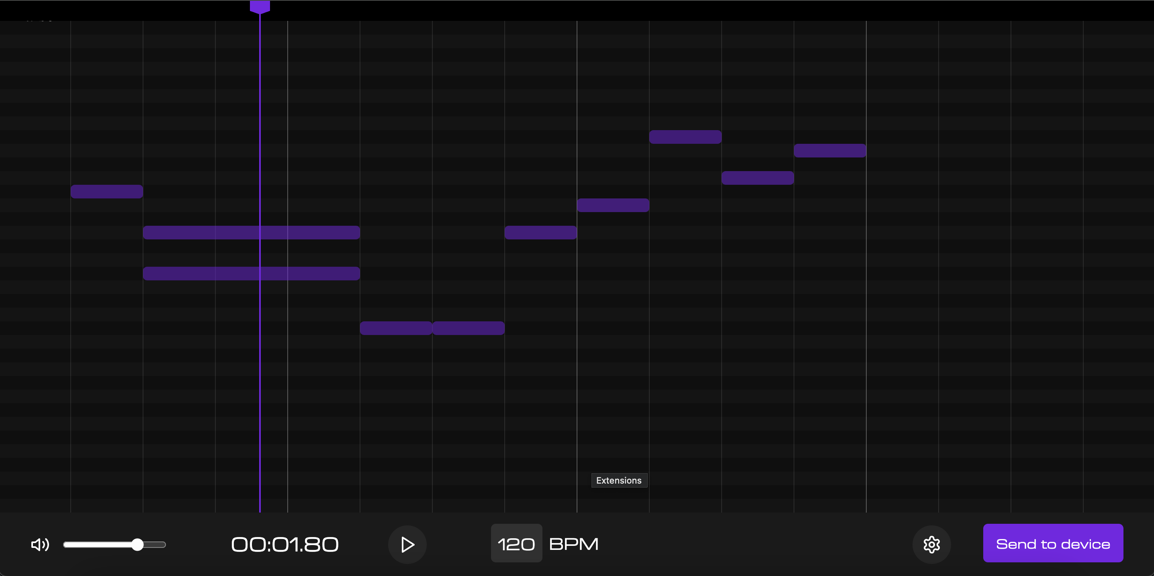The width and height of the screenshot is (1154, 576).
Task: Select the note between the highest and last notes
Action: pyautogui.click(x=757, y=178)
